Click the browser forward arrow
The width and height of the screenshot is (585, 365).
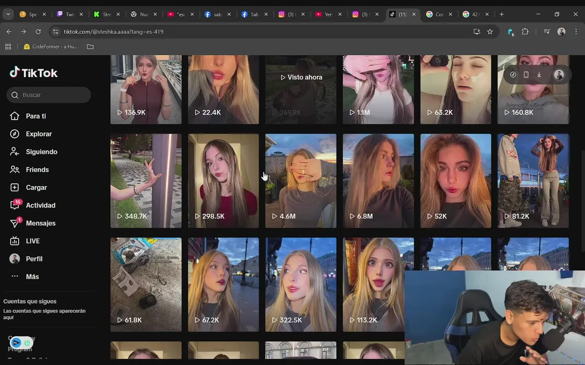pos(23,31)
